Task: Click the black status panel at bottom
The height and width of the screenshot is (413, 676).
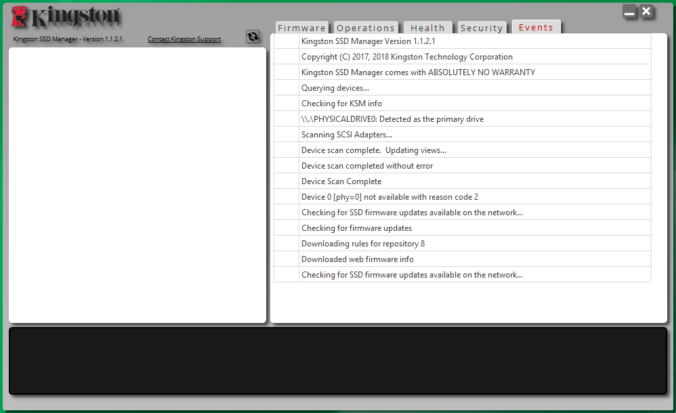Action: pyautogui.click(x=338, y=360)
